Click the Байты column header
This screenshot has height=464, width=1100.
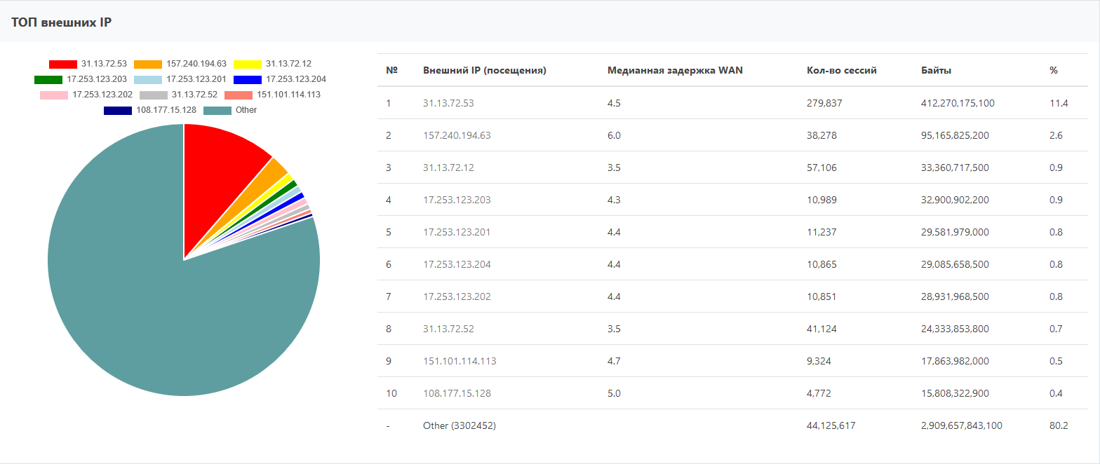(937, 70)
